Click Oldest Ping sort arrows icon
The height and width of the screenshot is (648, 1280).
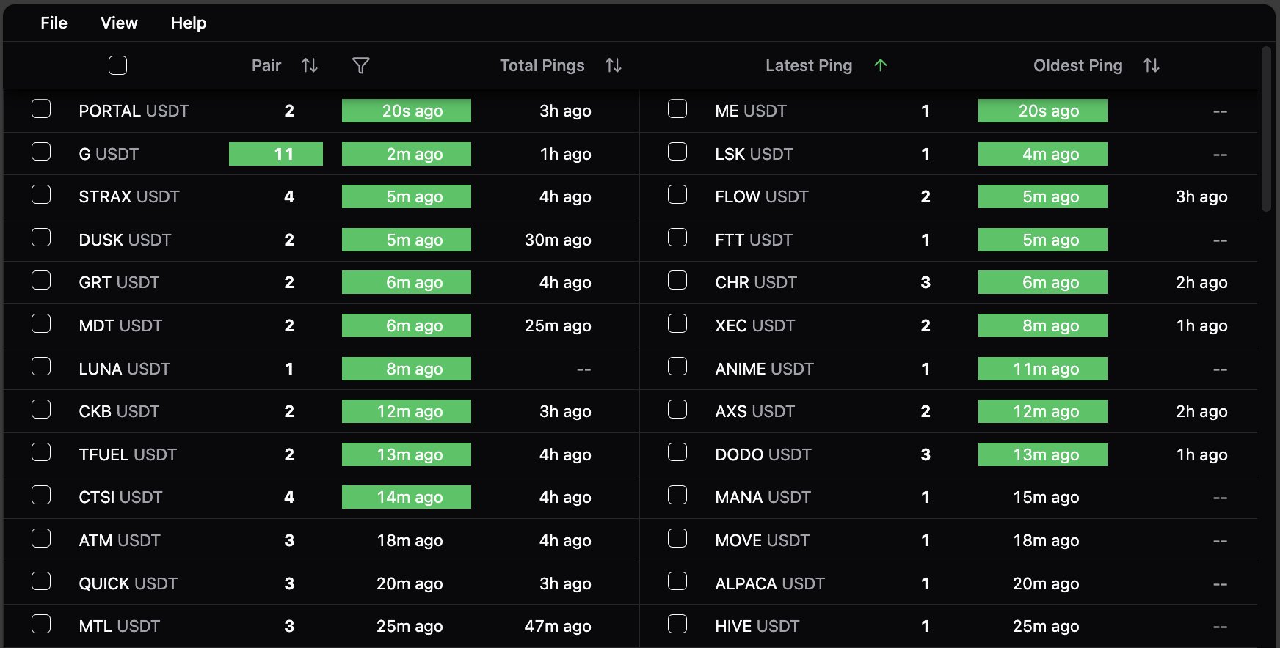(1151, 66)
